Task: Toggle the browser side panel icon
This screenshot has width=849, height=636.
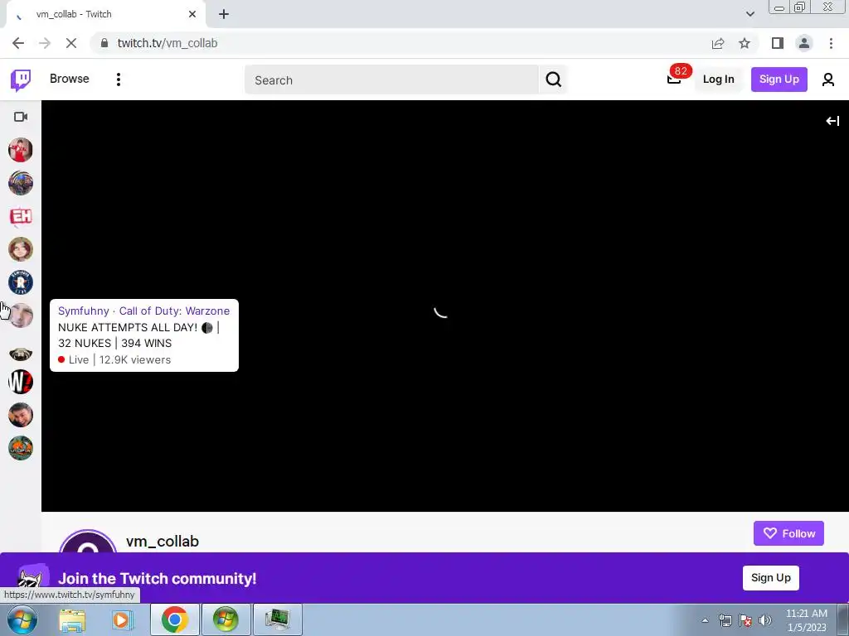Action: 778,43
